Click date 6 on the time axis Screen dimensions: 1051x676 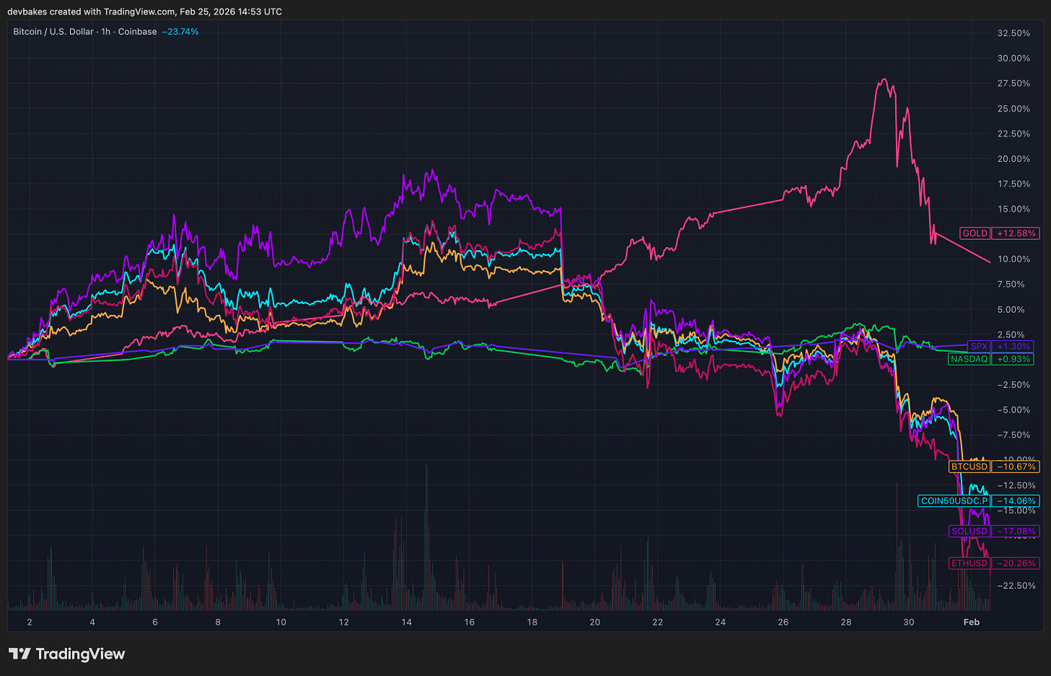[x=155, y=623]
